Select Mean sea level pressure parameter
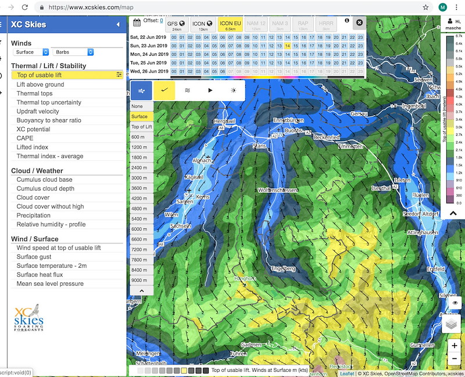 67,283
